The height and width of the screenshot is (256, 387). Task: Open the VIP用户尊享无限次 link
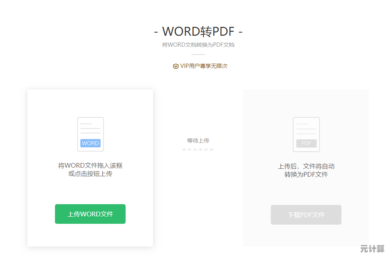[x=203, y=66]
